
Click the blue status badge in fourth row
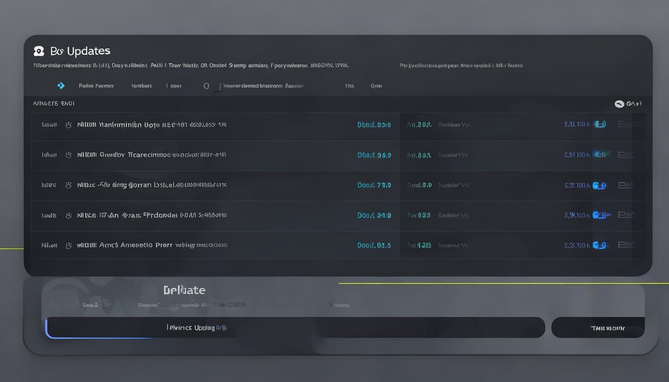601,215
